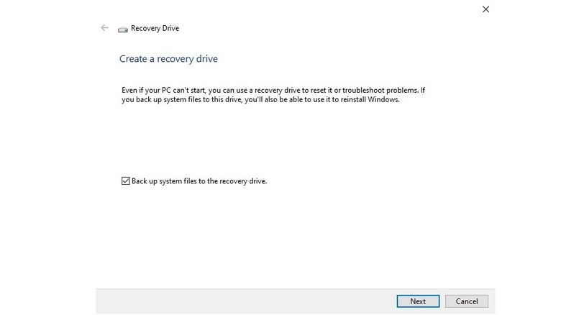Click the "Recovery Drive" window title text
Viewport: 561px width, 315px height.
click(x=155, y=29)
